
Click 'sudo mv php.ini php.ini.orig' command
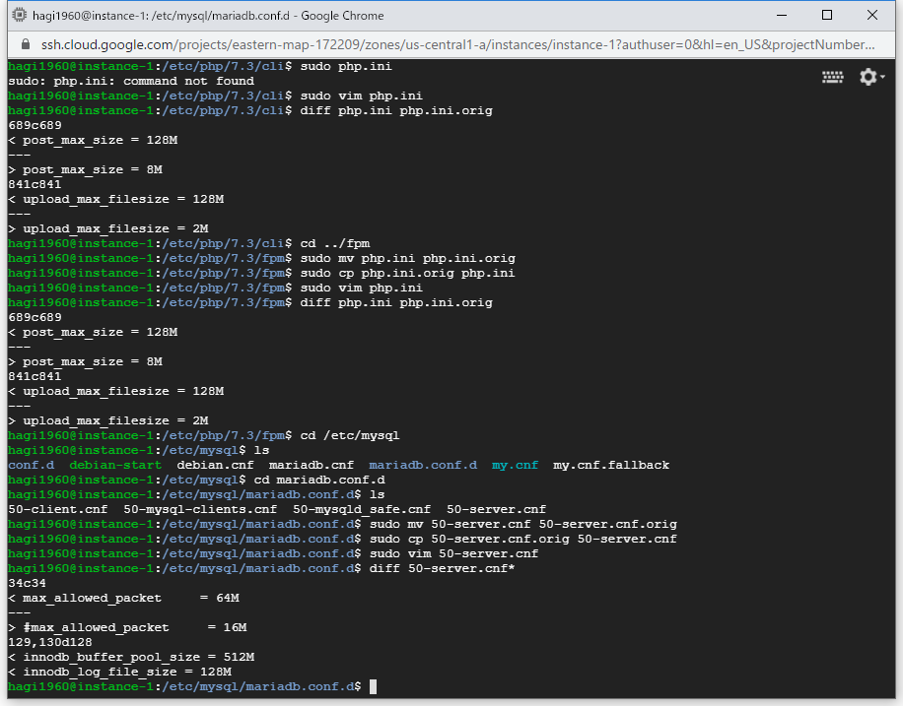(408, 258)
